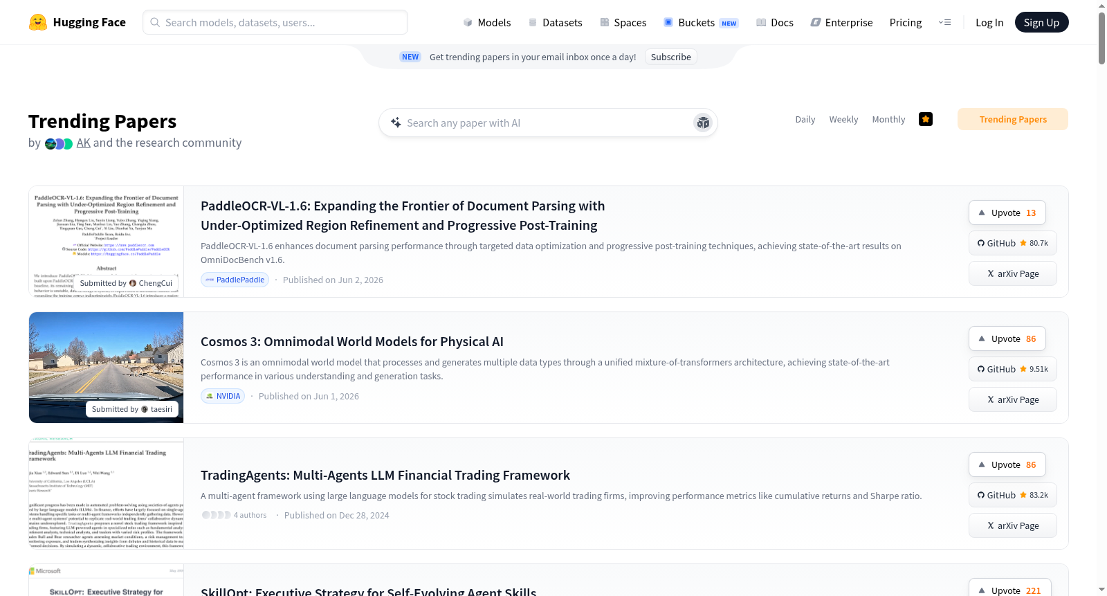
Task: Open the Log In link
Action: (989, 22)
